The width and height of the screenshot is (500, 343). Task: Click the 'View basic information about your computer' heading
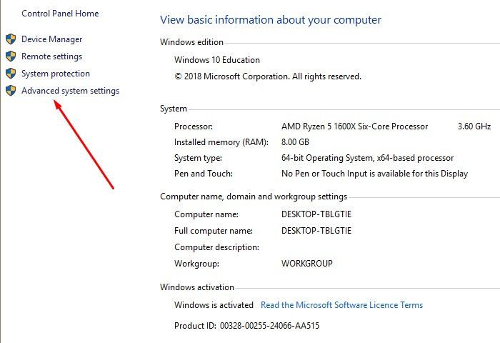click(x=271, y=20)
